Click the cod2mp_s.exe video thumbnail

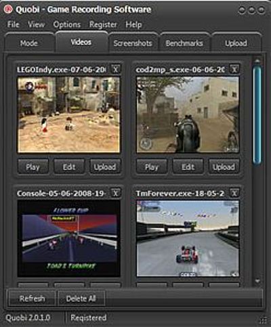(188, 114)
